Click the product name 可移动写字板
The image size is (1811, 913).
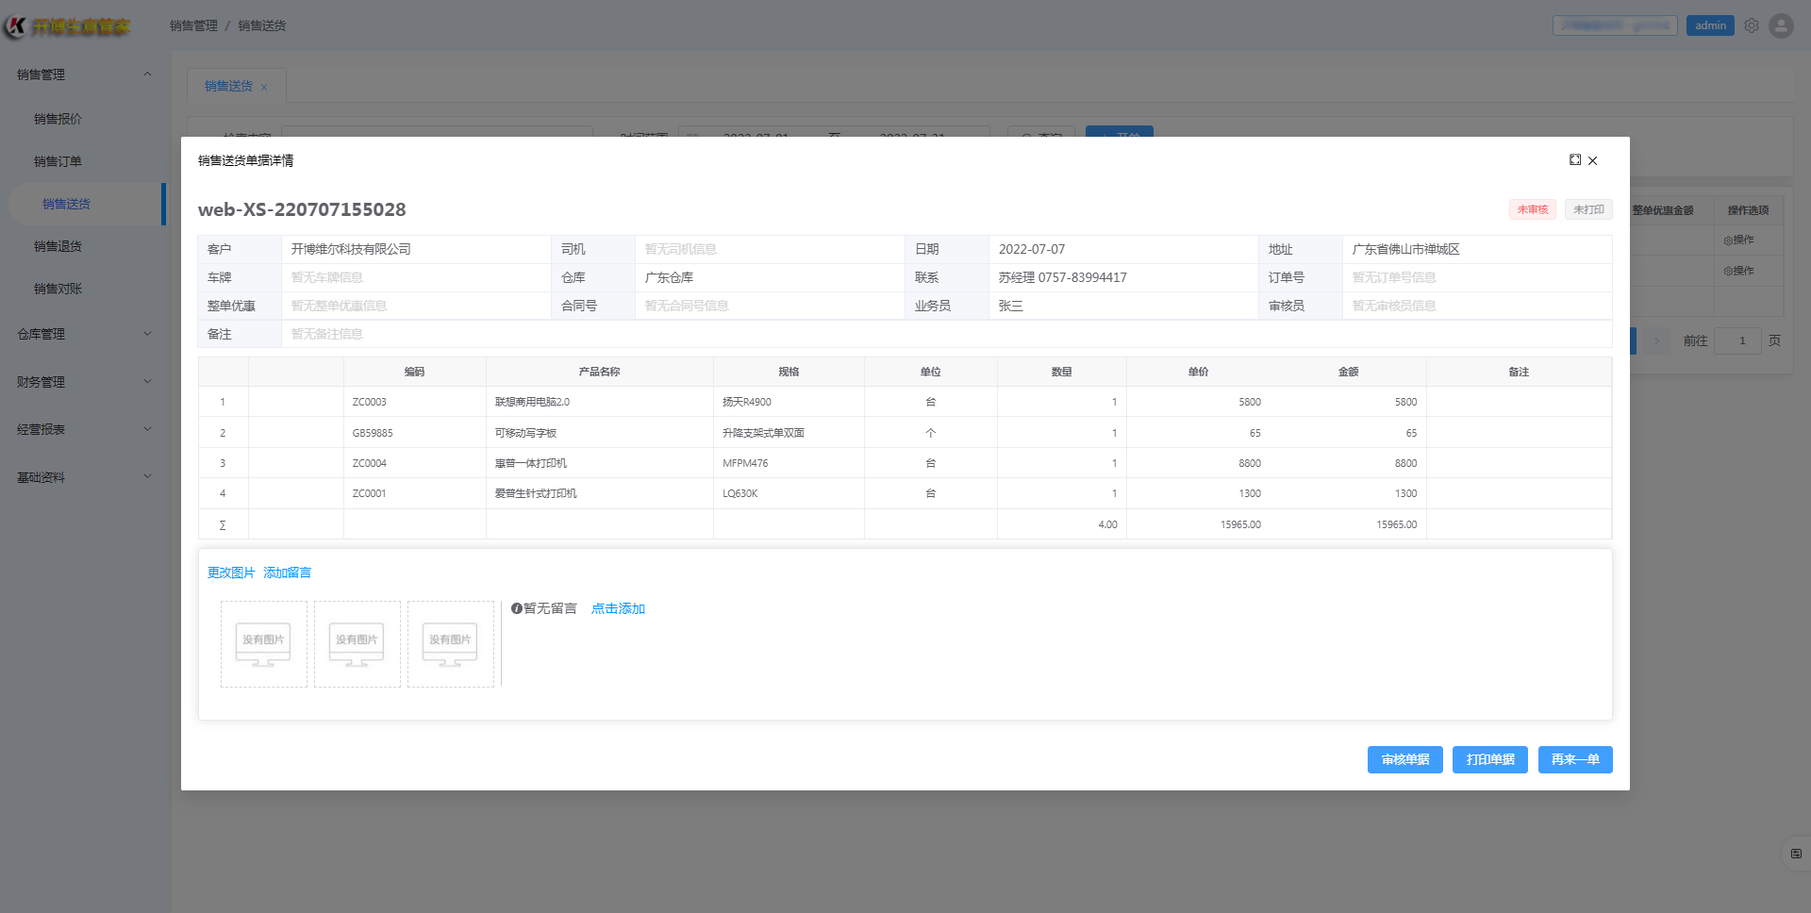[x=525, y=433]
